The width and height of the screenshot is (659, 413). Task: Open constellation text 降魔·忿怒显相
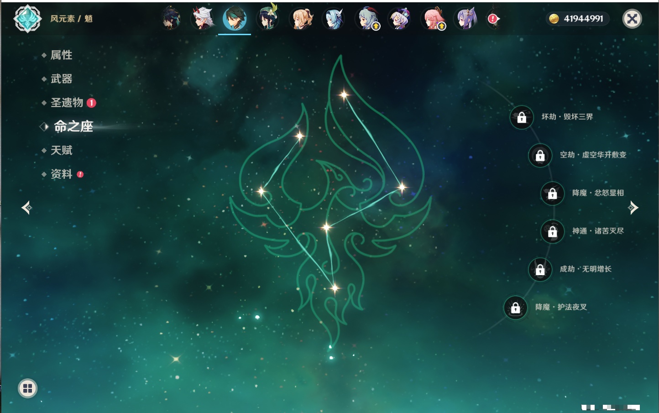click(598, 193)
